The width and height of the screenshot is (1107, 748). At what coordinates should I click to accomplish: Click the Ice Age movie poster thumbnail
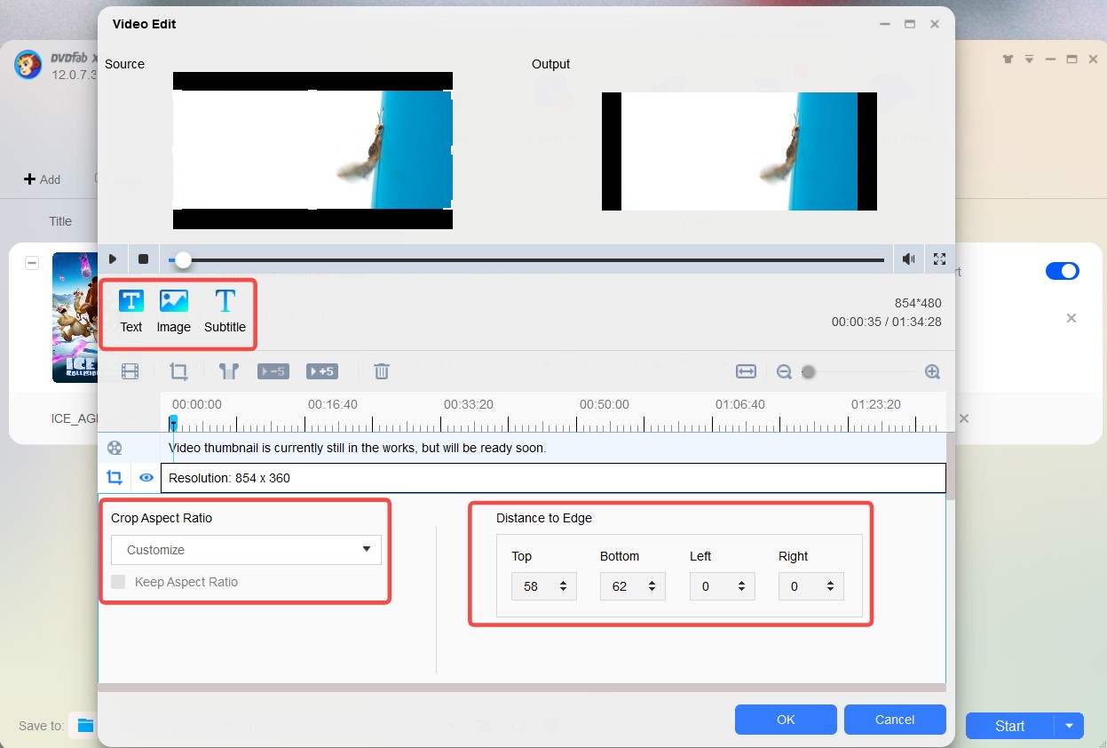pyautogui.click(x=75, y=317)
